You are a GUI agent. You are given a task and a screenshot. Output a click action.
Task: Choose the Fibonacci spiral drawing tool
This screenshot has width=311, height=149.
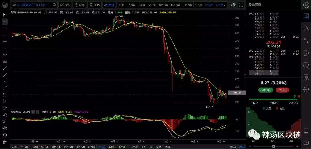click(5, 121)
